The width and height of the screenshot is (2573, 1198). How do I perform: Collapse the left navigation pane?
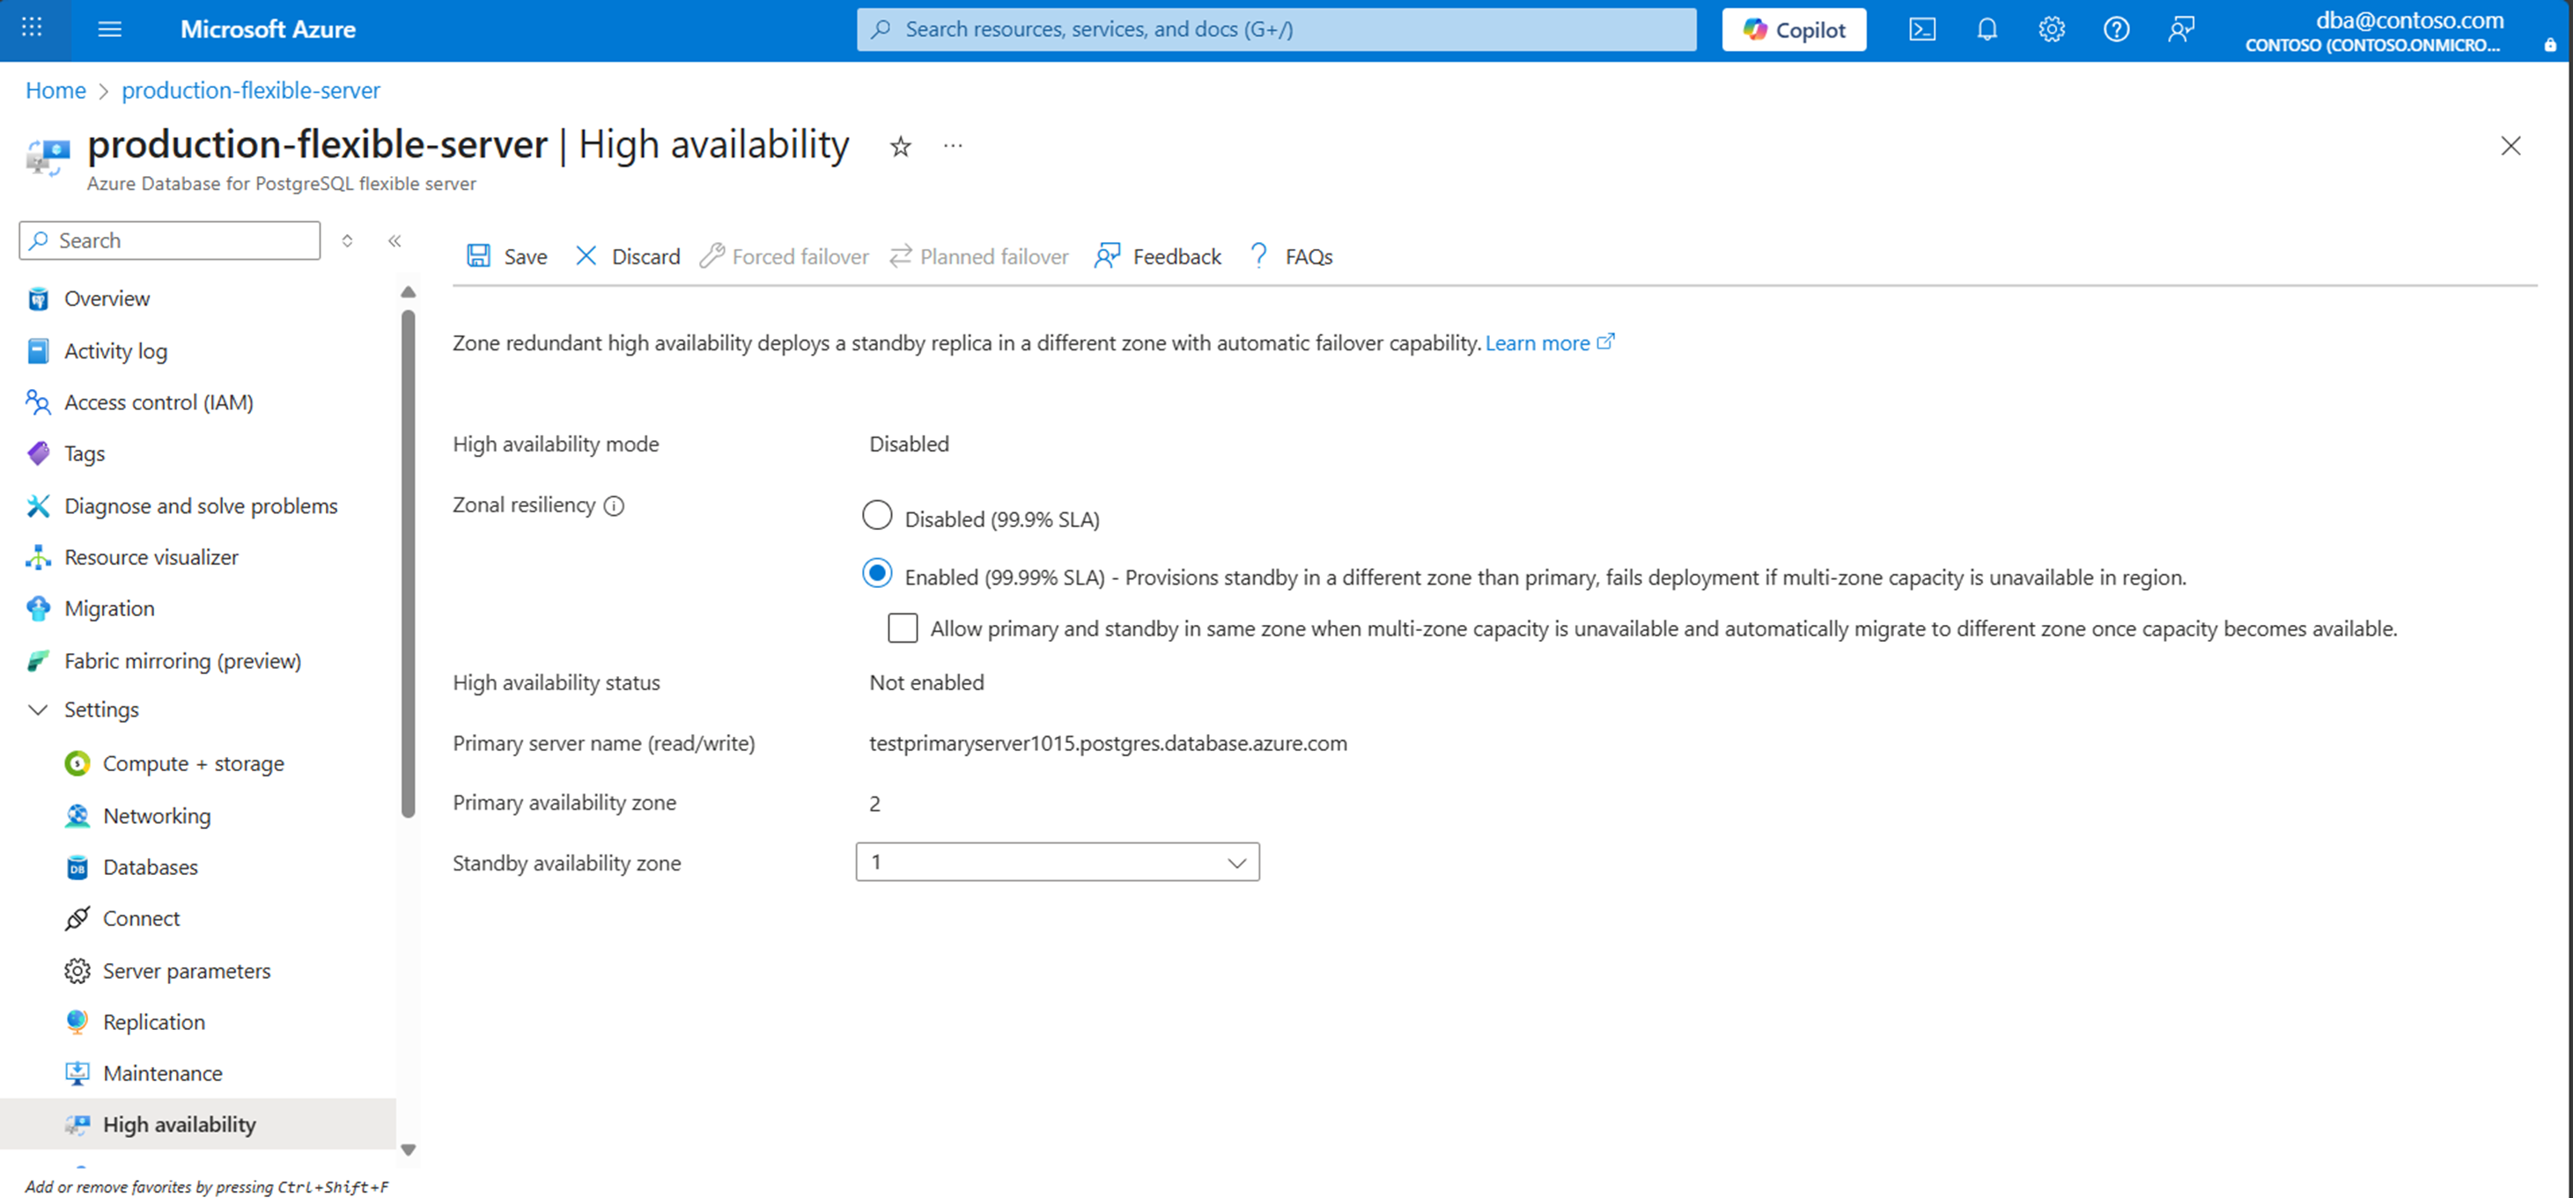[394, 240]
